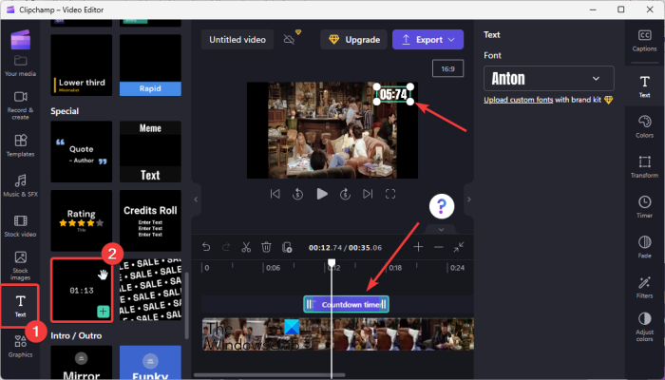This screenshot has width=665, height=380.
Task: Split clip with scissors icon
Action: point(246,247)
